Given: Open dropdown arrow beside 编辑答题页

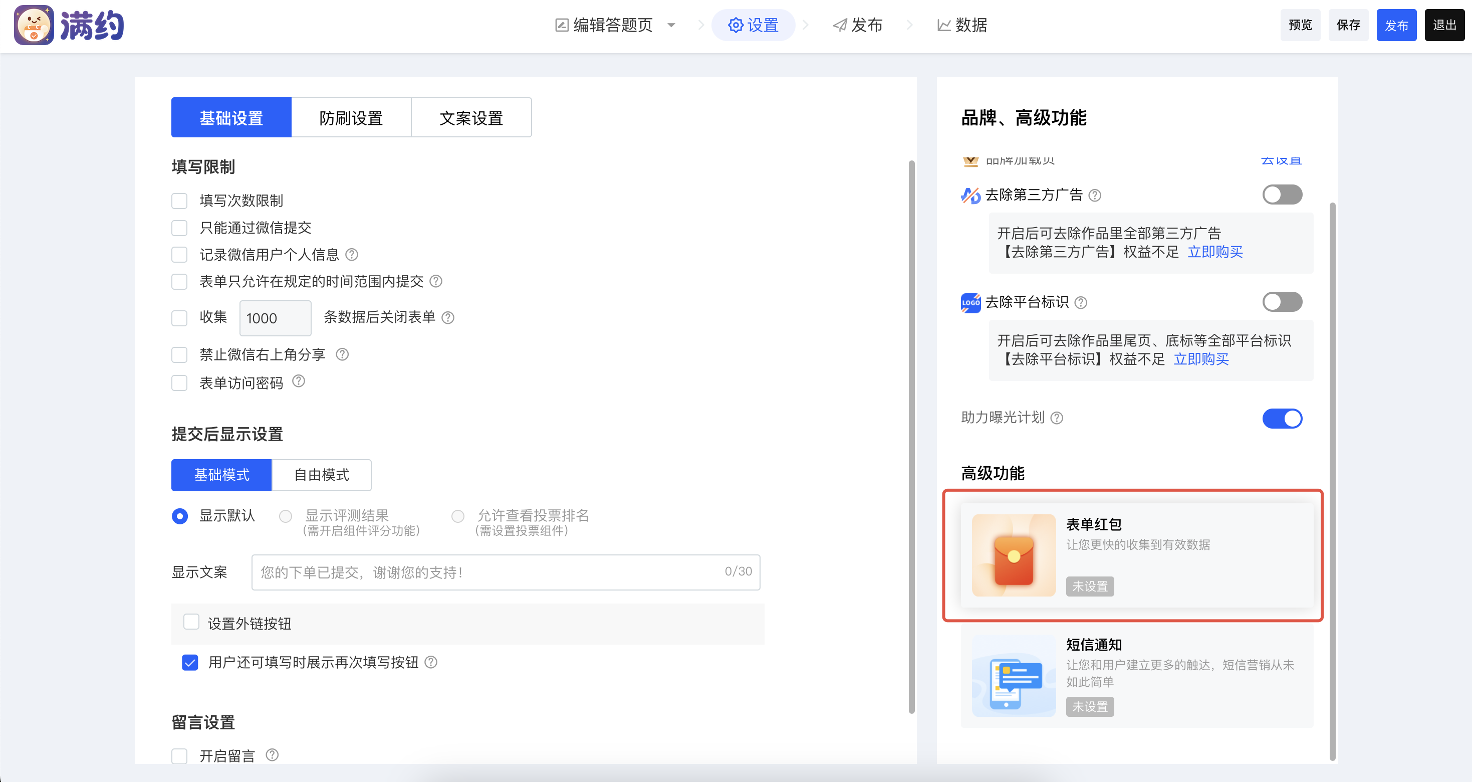Looking at the screenshot, I should (671, 25).
